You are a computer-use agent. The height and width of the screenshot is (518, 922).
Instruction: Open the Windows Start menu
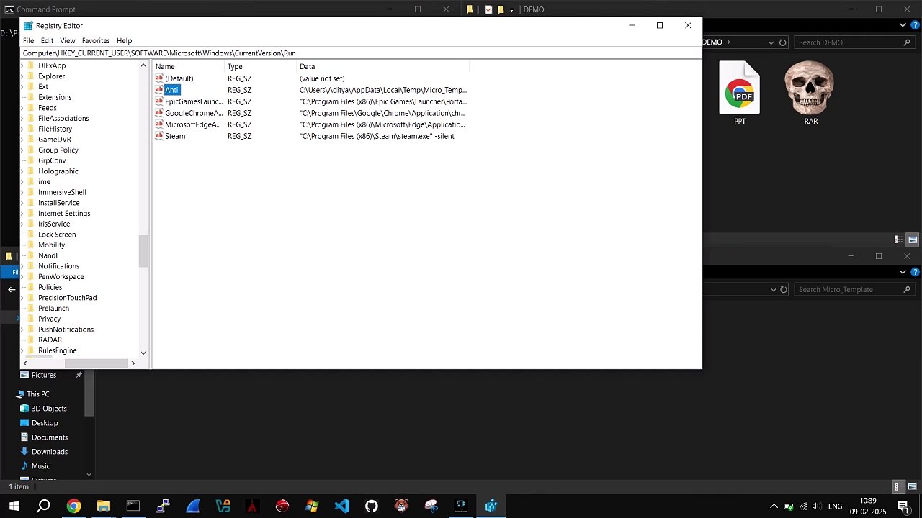point(14,506)
